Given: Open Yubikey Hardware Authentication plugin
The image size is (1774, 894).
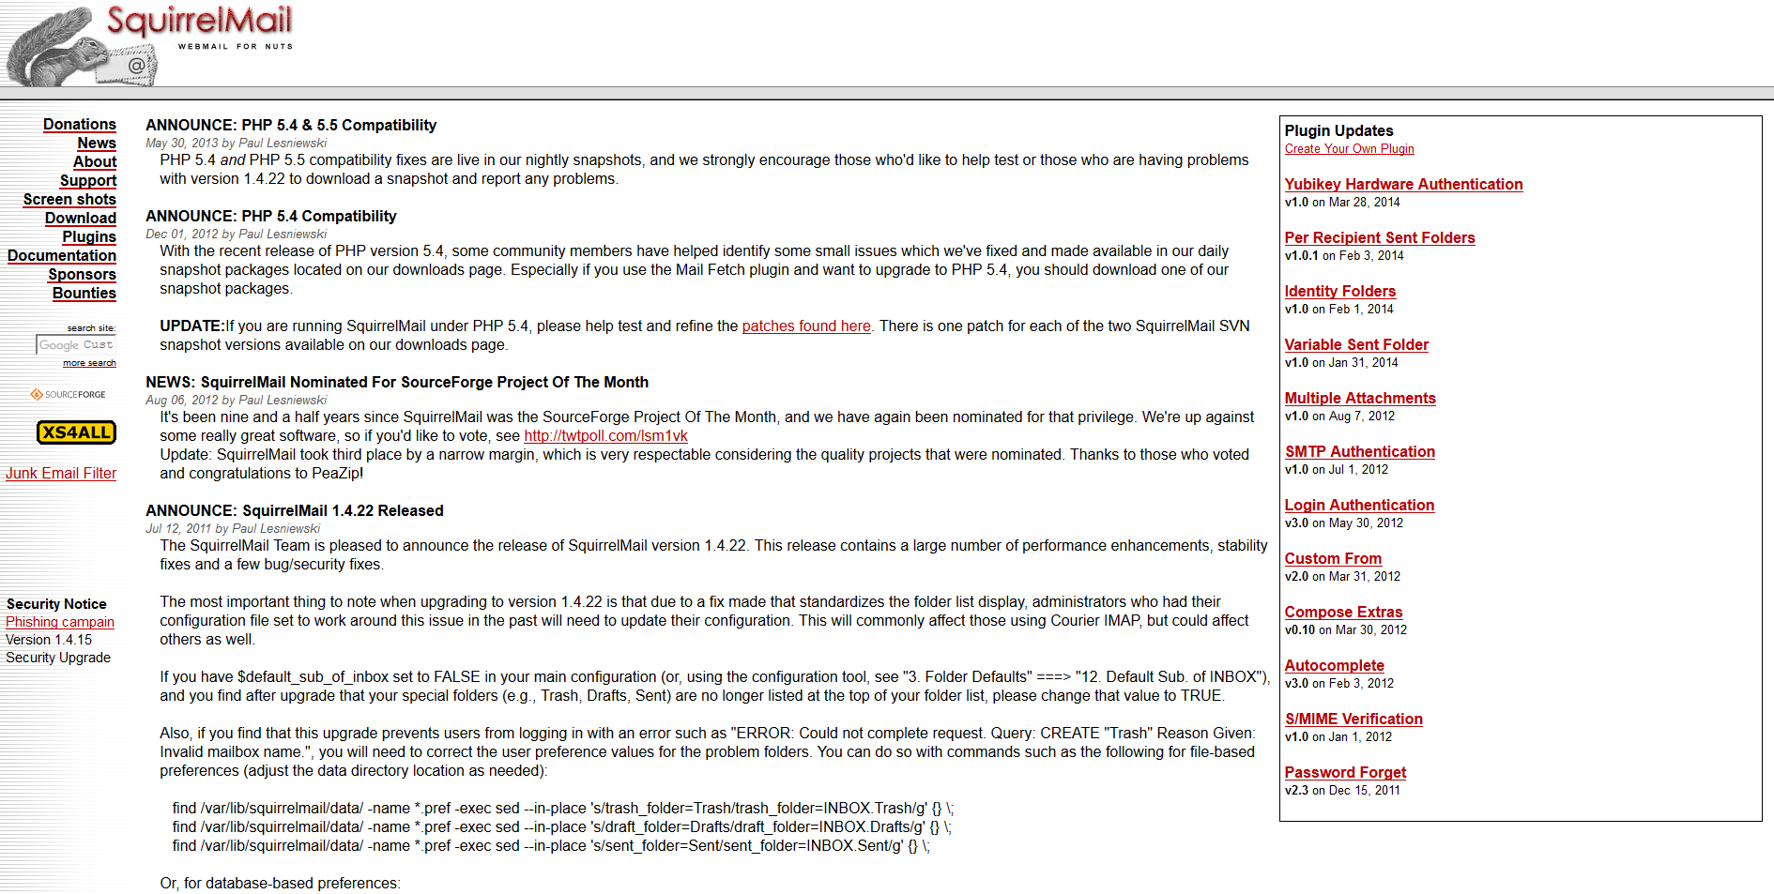Looking at the screenshot, I should pyautogui.click(x=1403, y=185).
